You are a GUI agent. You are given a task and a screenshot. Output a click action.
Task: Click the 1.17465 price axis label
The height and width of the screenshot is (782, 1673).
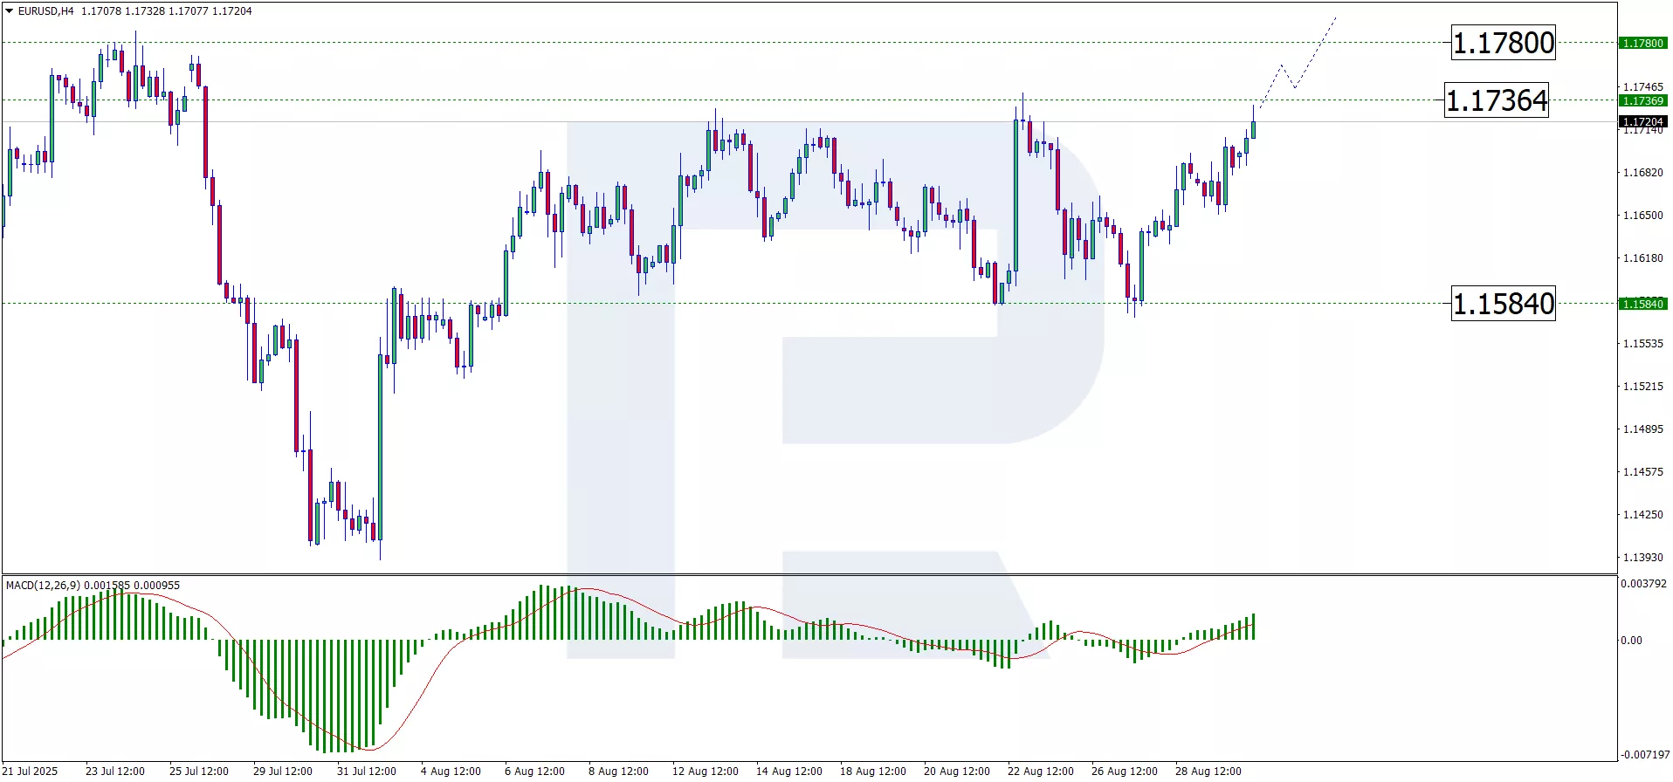[1642, 87]
